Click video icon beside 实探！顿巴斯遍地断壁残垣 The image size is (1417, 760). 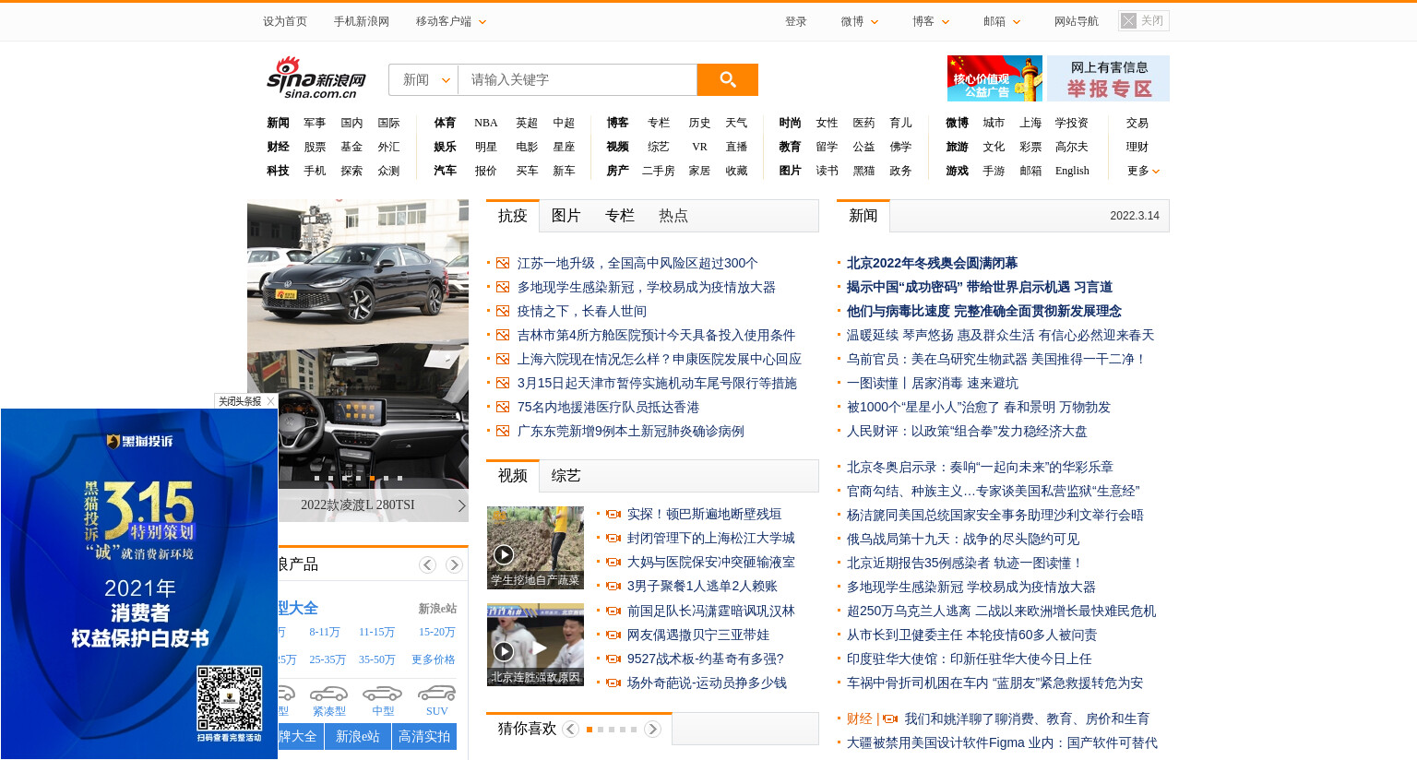pos(613,514)
